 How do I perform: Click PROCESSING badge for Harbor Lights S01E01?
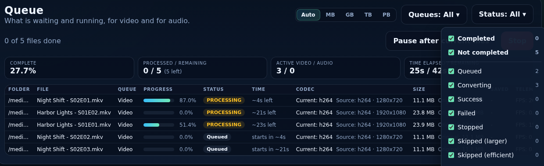coord(224,125)
